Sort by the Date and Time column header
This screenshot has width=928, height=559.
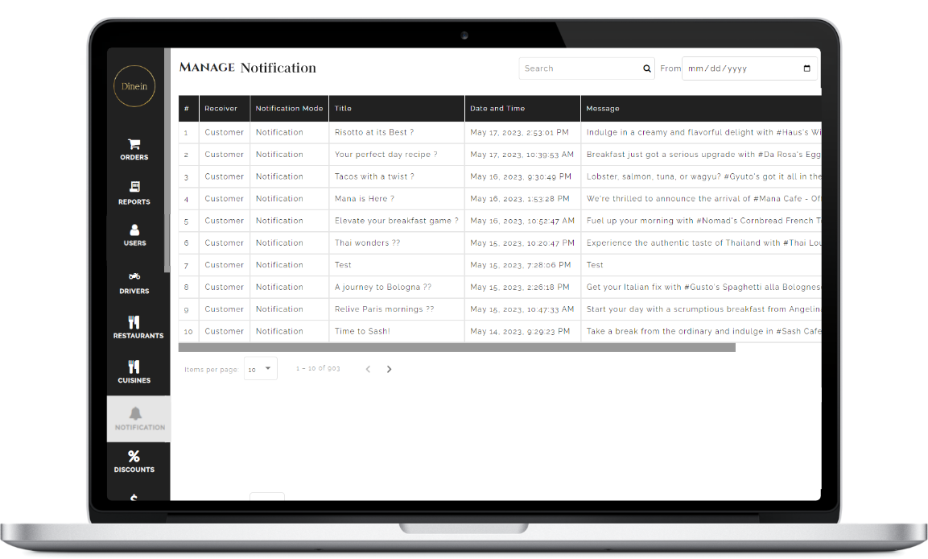coord(497,109)
